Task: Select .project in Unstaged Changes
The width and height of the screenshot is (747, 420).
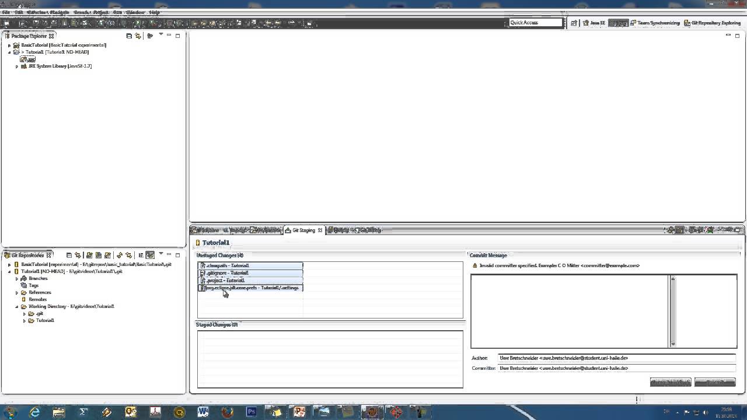Action: click(250, 281)
